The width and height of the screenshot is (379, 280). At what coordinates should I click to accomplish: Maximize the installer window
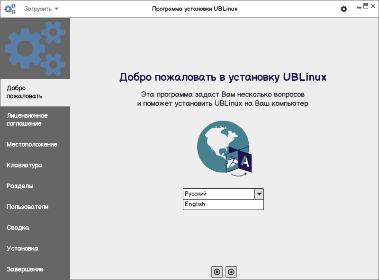coord(366,6)
